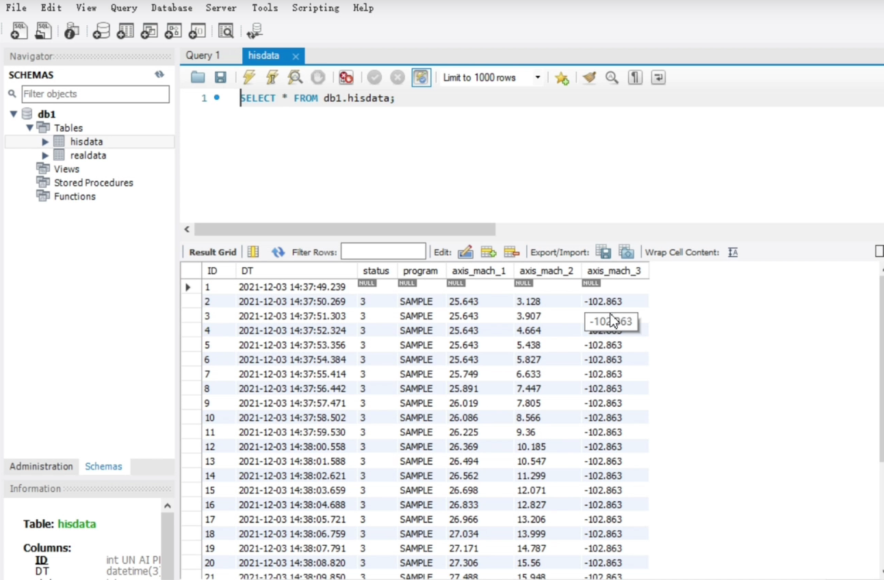The image size is (884, 580).
Task: Open the Edit menu
Action: (x=51, y=8)
